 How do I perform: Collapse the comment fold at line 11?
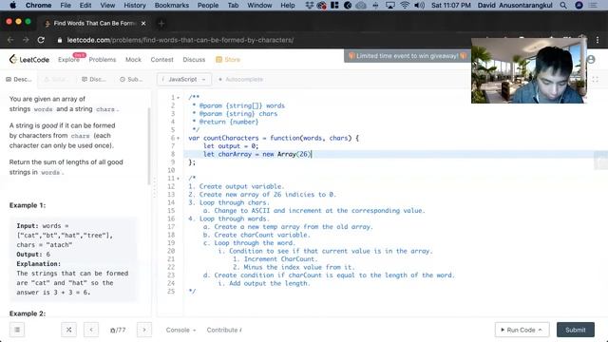[x=179, y=179]
